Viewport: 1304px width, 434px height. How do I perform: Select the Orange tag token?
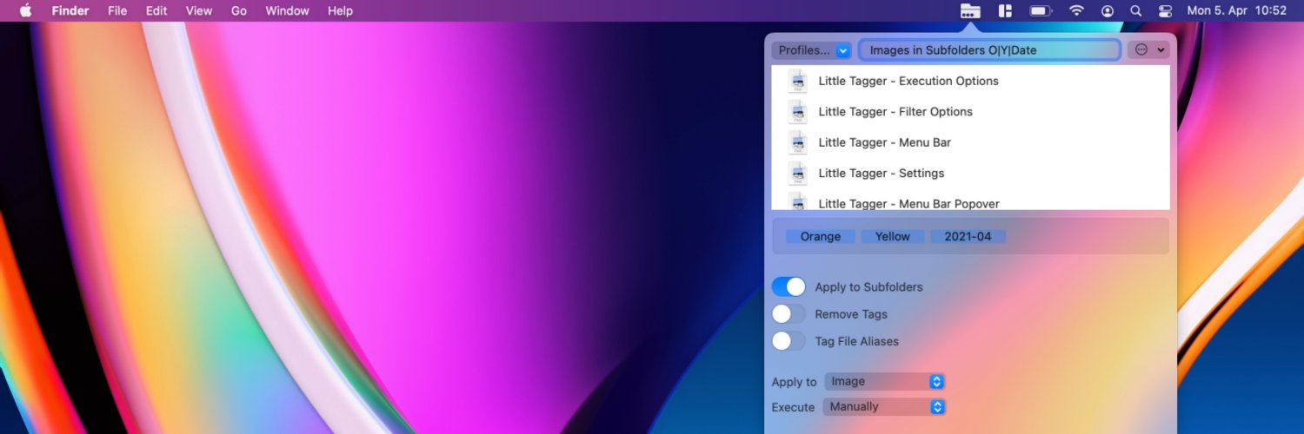(x=821, y=236)
